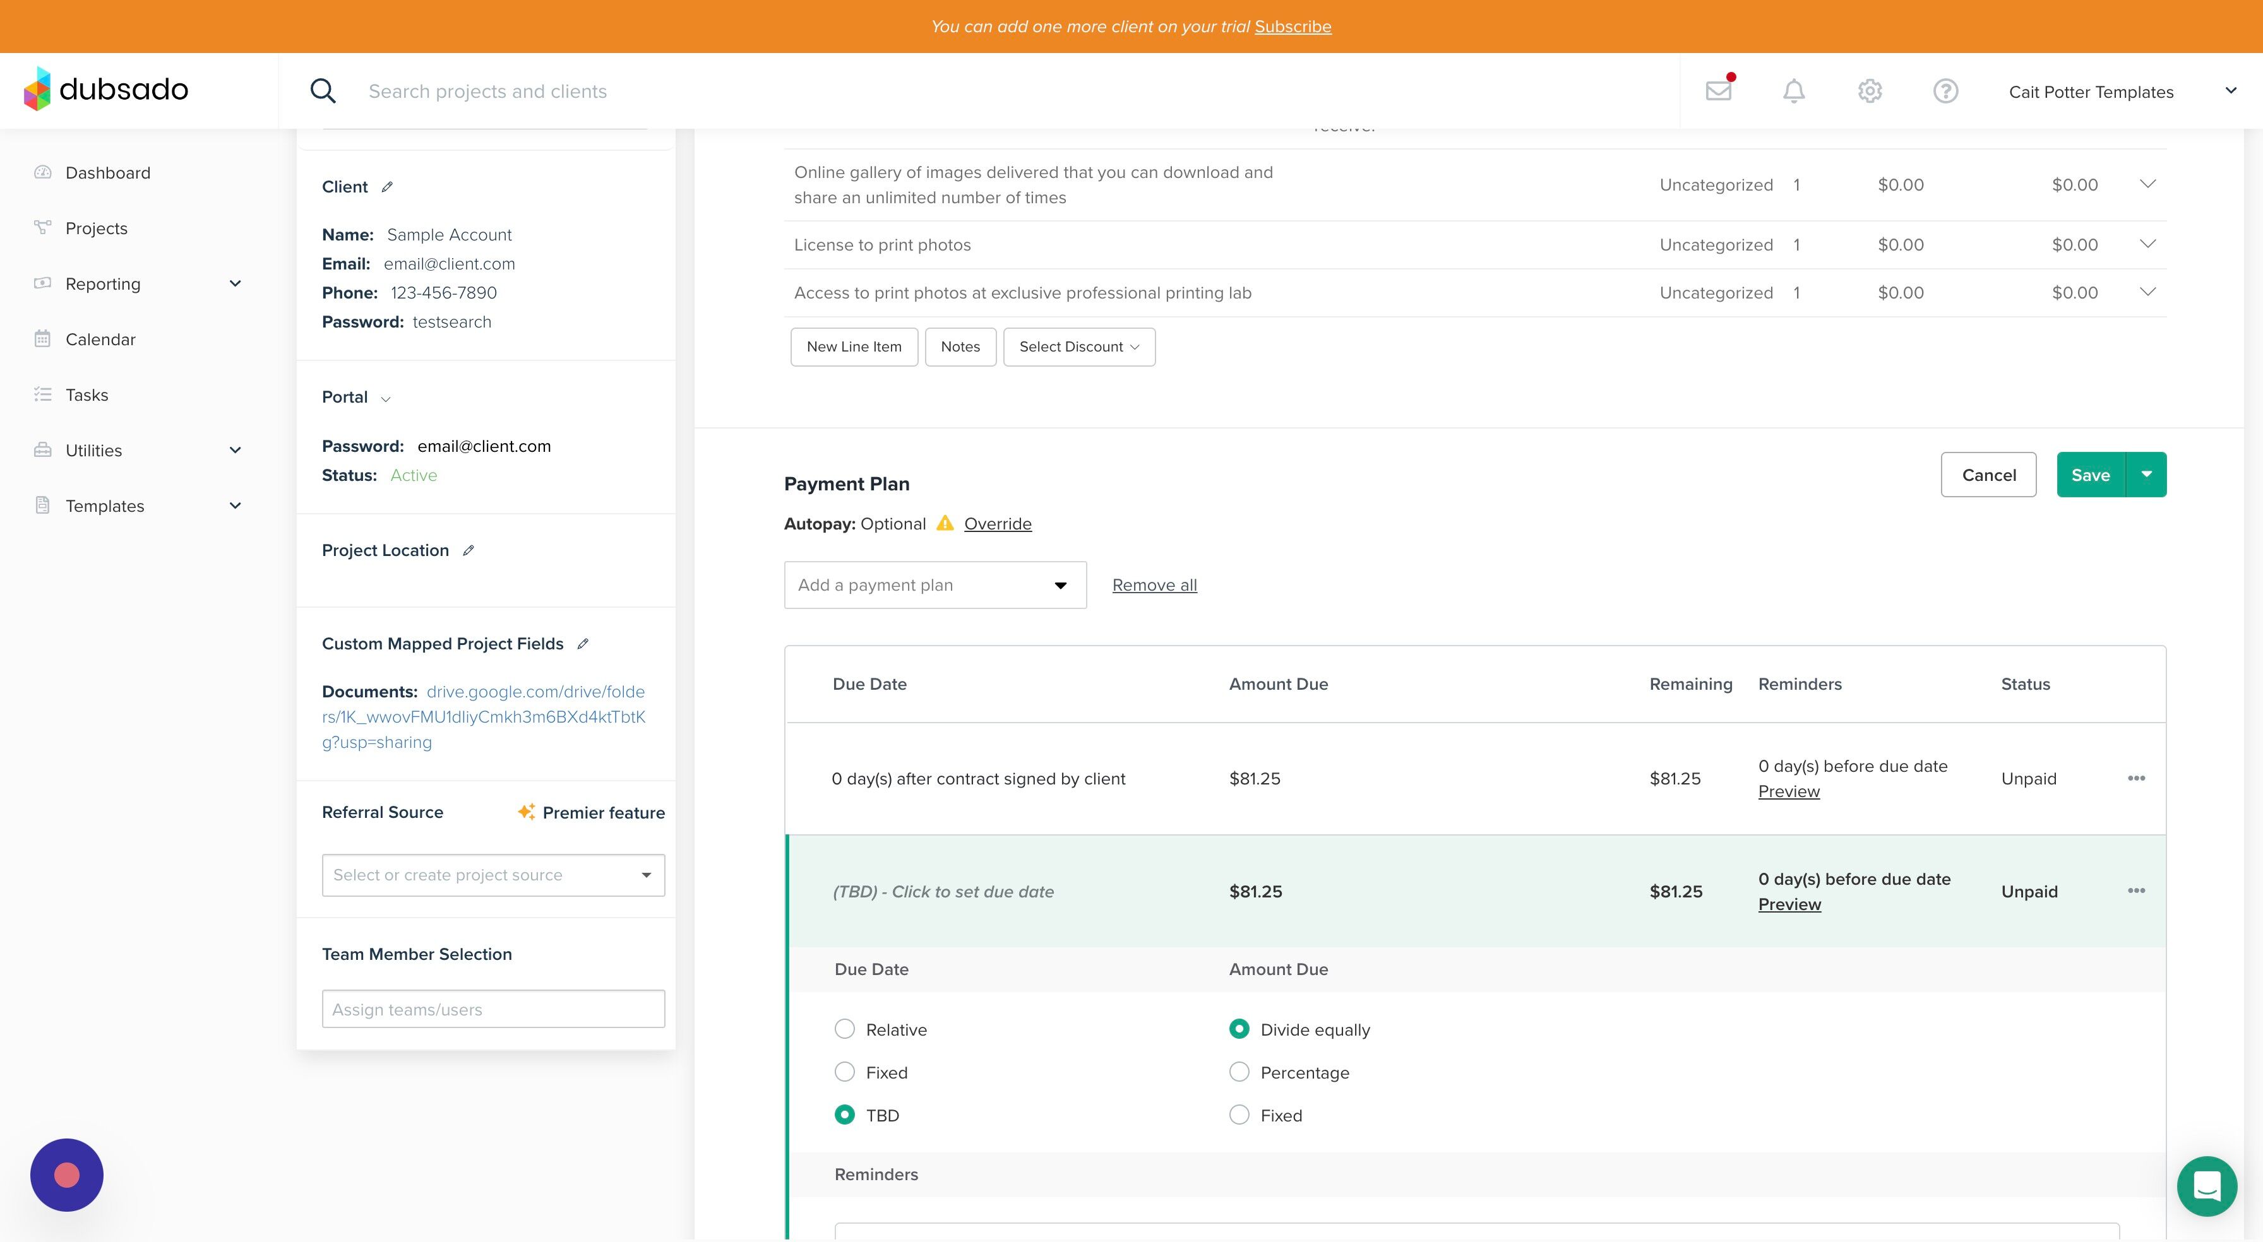Expand the License to print photos row
The width and height of the screenshot is (2263, 1242).
pyautogui.click(x=2147, y=244)
